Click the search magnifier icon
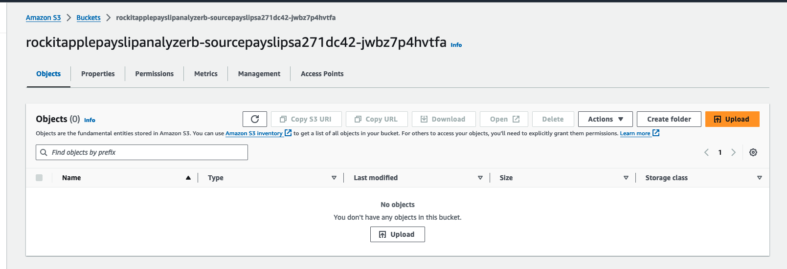The image size is (787, 269). 44,152
